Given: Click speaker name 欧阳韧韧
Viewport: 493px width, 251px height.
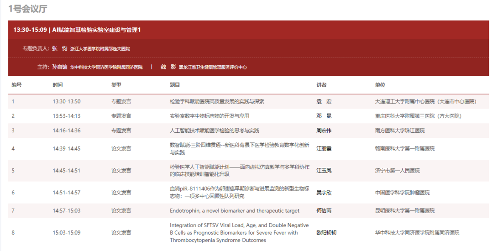Looking at the screenshot, I should (326, 233).
